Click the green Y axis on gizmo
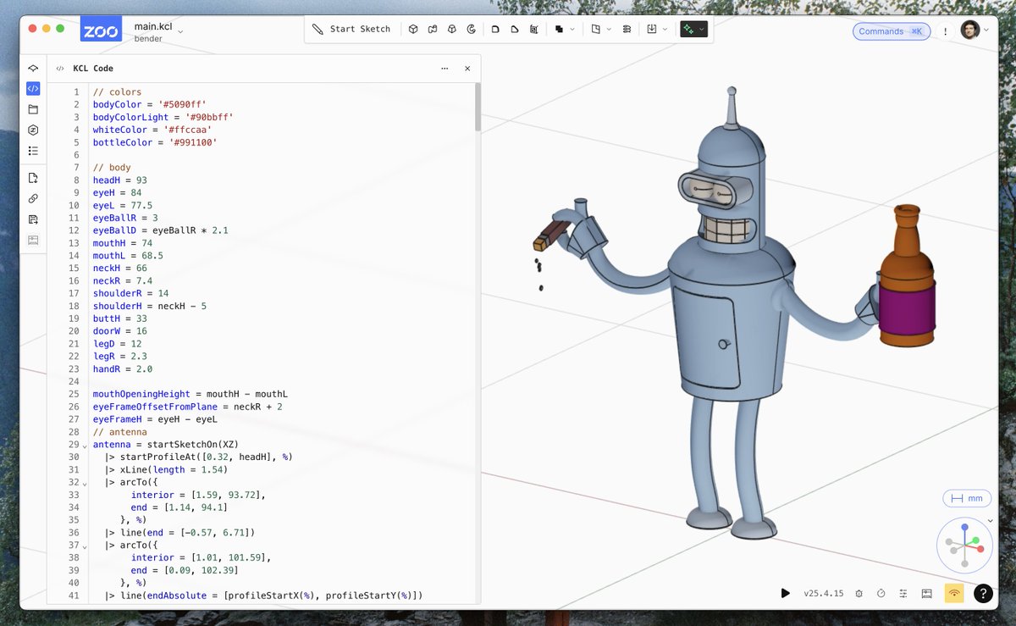 (x=975, y=540)
